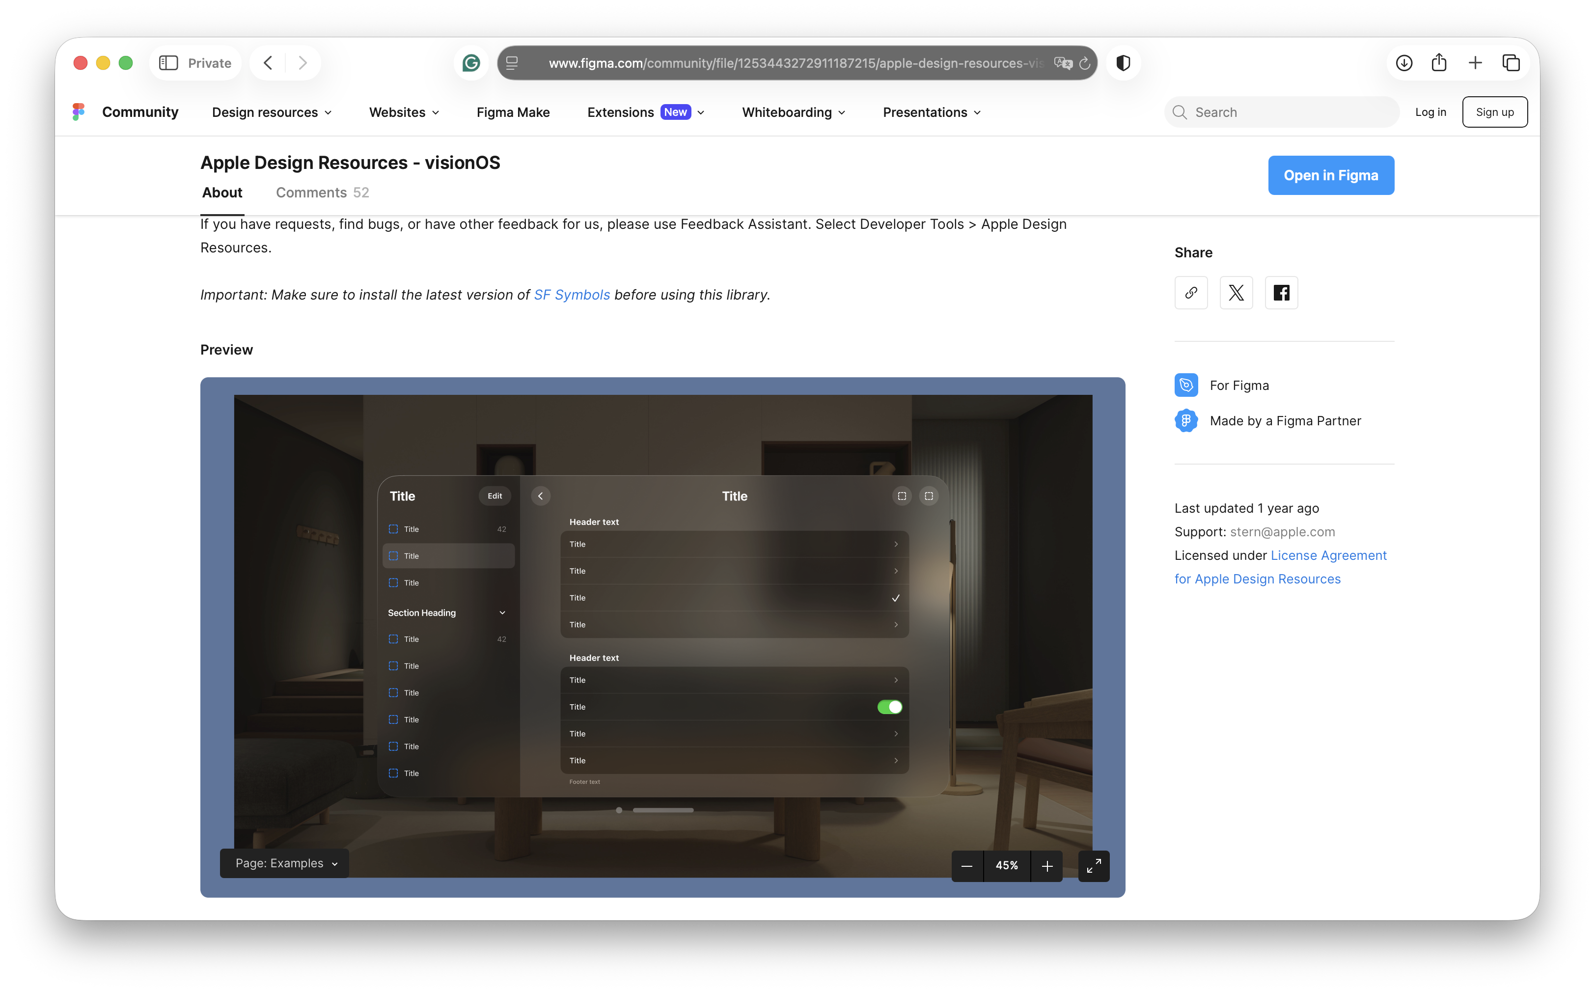This screenshot has width=1595, height=993.
Task: Open the Page: Examples dropdown
Action: tap(284, 864)
